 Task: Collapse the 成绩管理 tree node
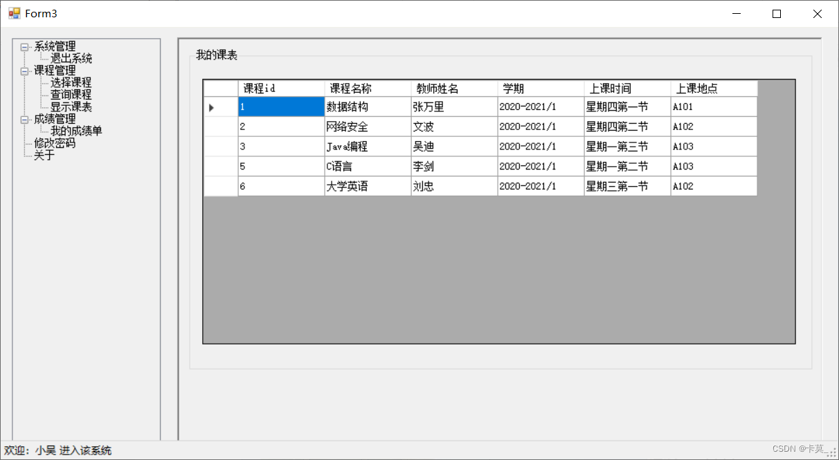click(26, 118)
